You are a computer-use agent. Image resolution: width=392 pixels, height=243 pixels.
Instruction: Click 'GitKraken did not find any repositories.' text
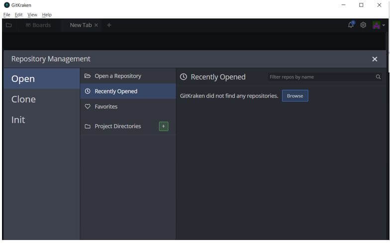pyautogui.click(x=229, y=96)
